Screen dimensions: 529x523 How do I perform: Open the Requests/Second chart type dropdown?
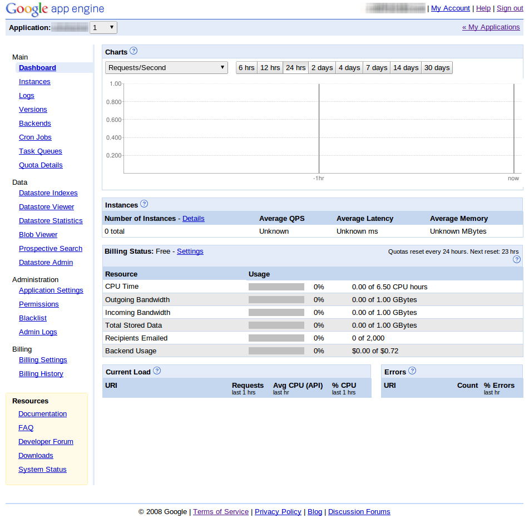[167, 67]
